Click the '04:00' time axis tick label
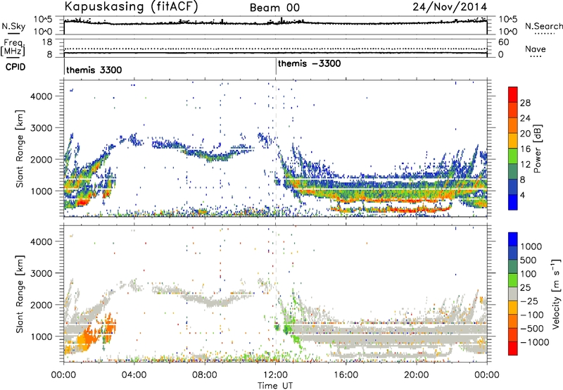 [x=134, y=375]
